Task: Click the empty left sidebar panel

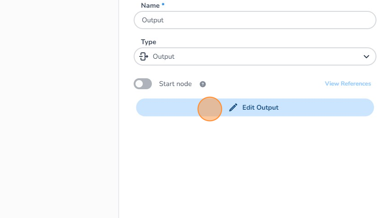Action: [59, 109]
